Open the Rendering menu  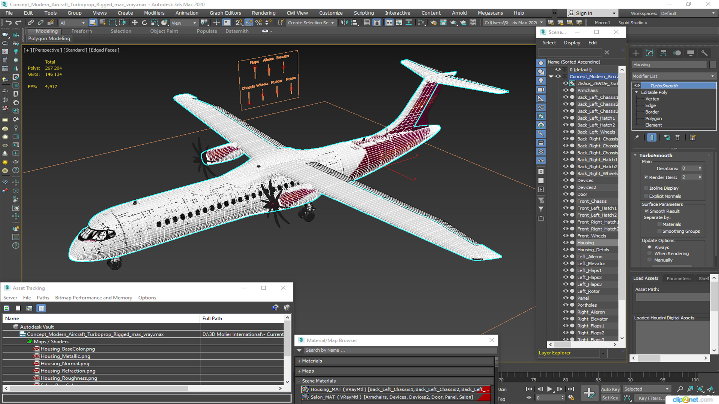(263, 13)
